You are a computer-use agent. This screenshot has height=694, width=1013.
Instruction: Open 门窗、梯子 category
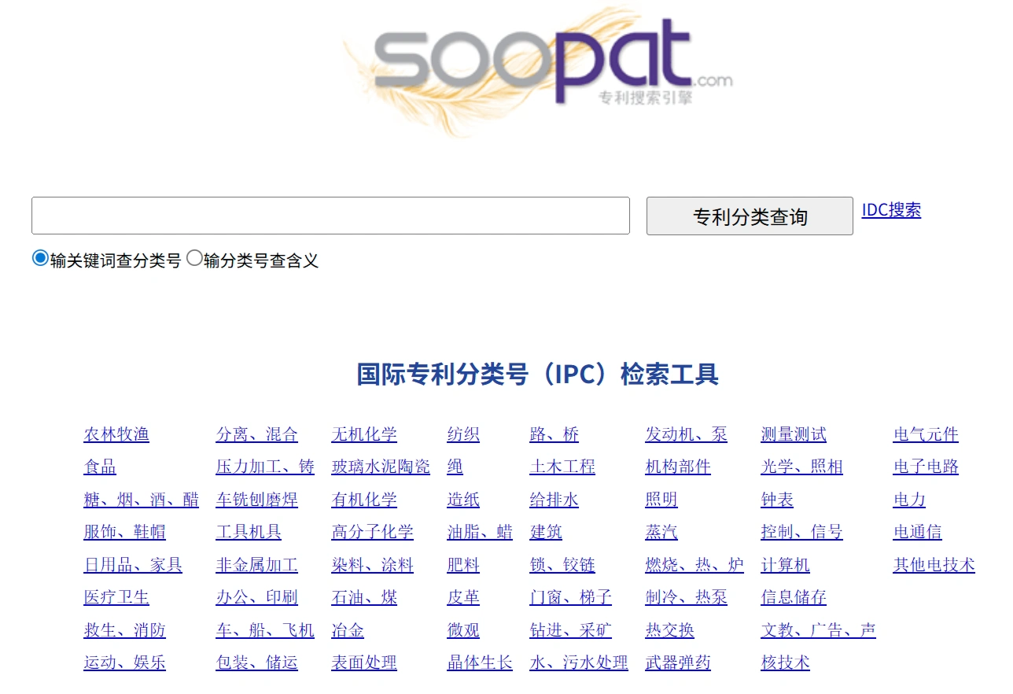click(571, 597)
